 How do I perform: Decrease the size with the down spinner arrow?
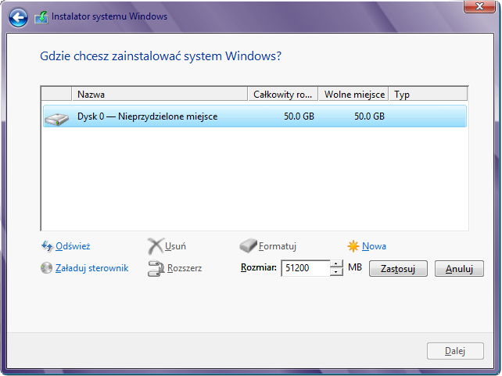336,272
